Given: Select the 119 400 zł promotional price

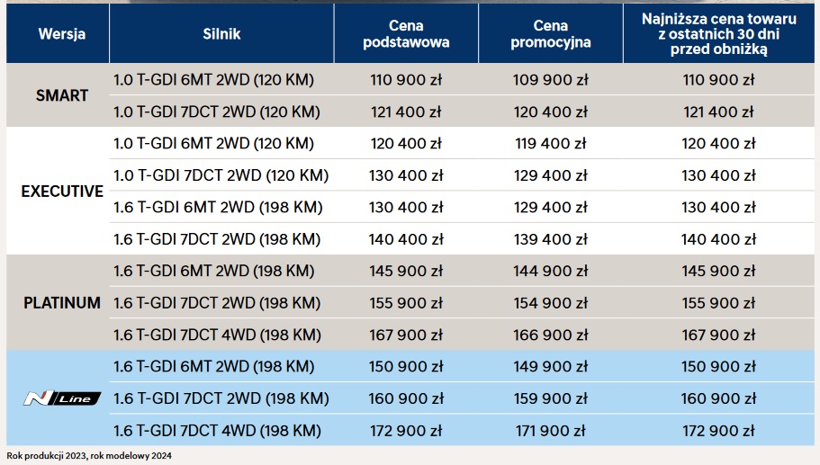Looking at the screenshot, I should point(550,143).
